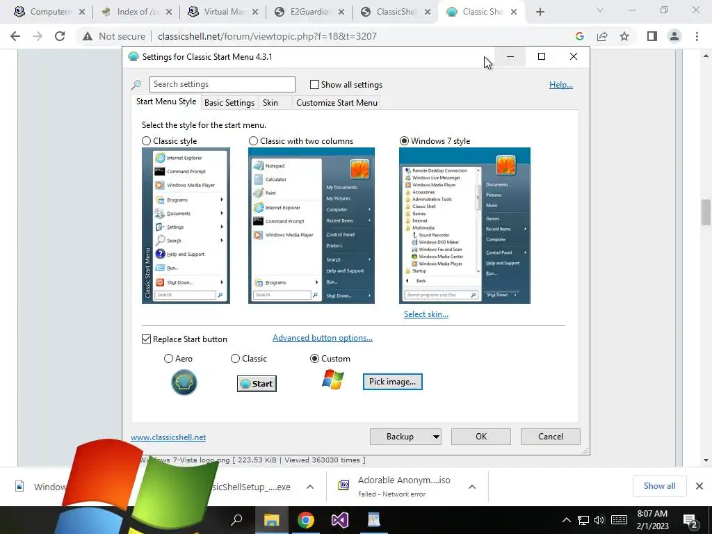Show all downloads button
The height and width of the screenshot is (534, 712).
[659, 486]
